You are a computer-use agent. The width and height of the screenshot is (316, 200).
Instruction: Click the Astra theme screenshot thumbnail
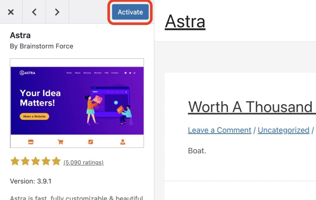click(x=77, y=103)
